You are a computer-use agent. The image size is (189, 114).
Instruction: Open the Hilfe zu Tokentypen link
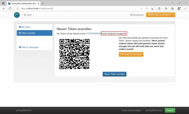point(29,47)
